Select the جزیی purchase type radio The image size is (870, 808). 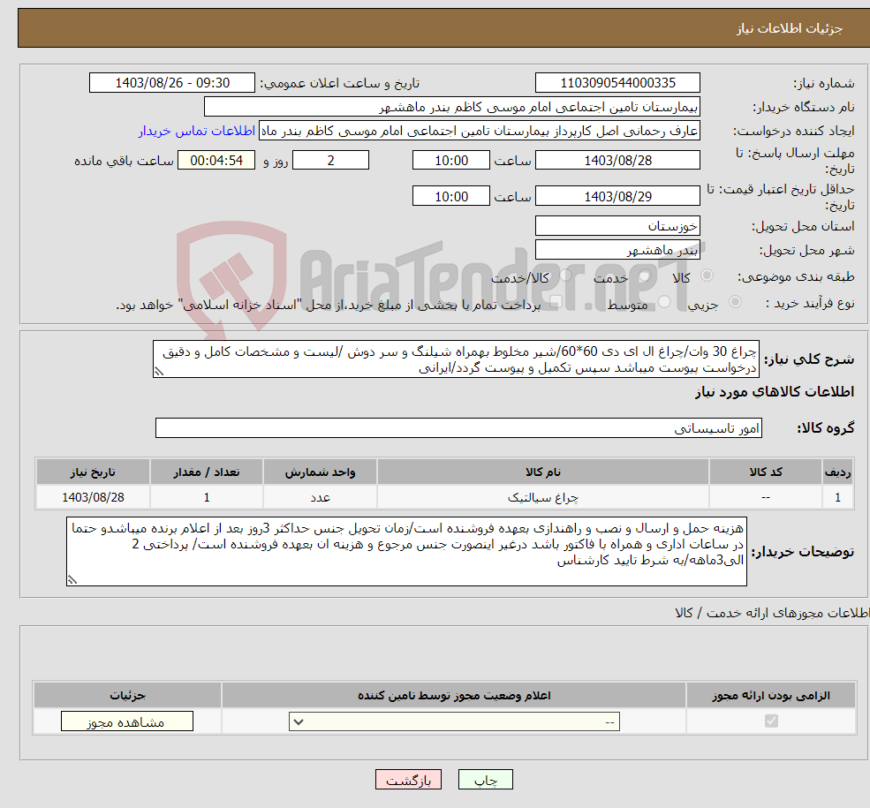[735, 302]
